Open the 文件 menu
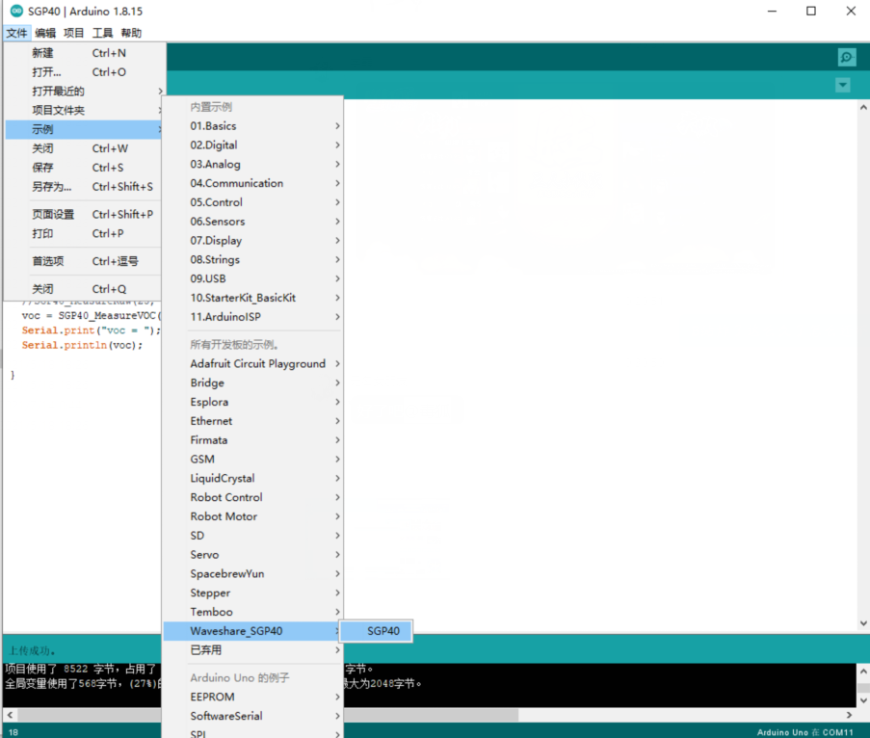This screenshot has height=738, width=870. coord(16,33)
